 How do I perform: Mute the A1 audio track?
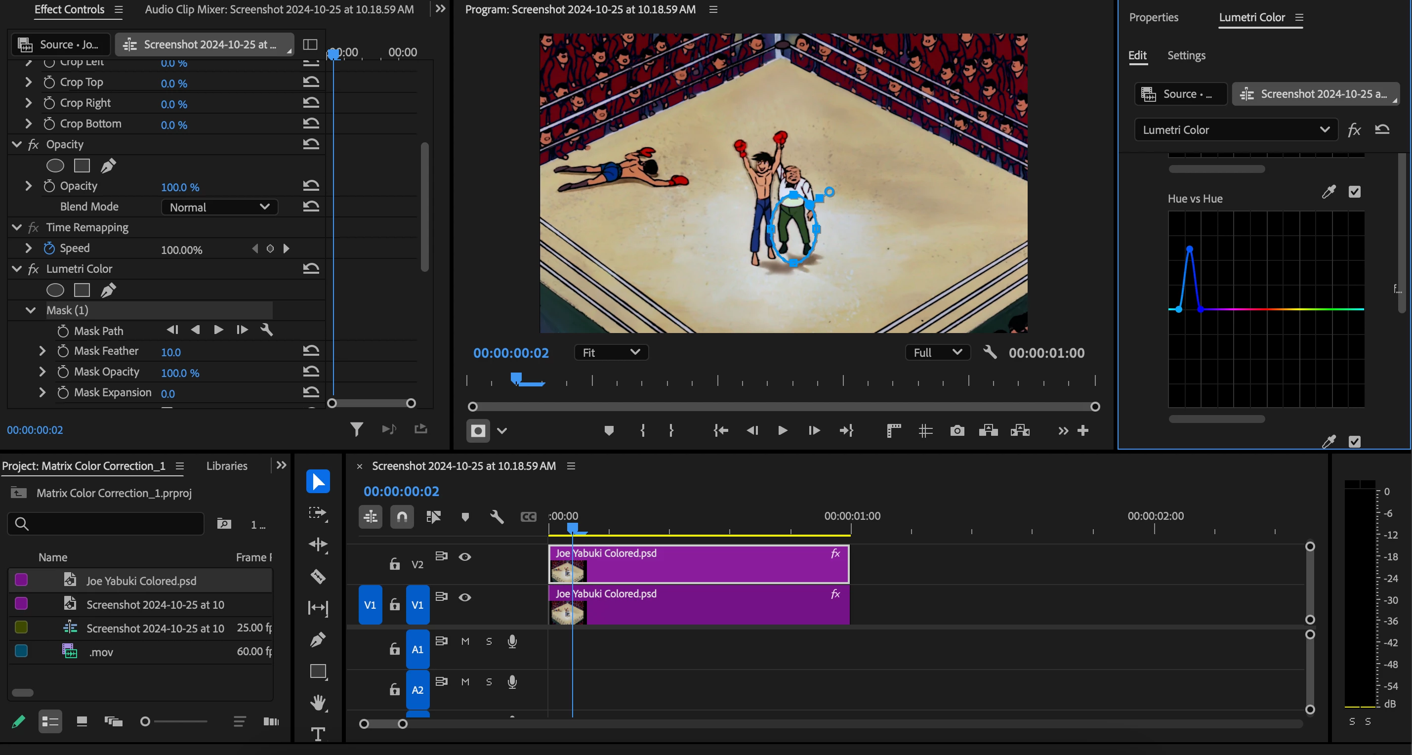tap(465, 641)
